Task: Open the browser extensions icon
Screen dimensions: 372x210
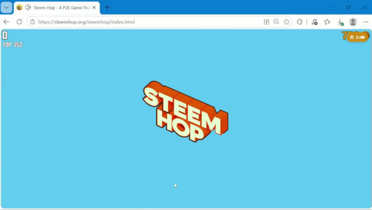Action: [x=300, y=22]
